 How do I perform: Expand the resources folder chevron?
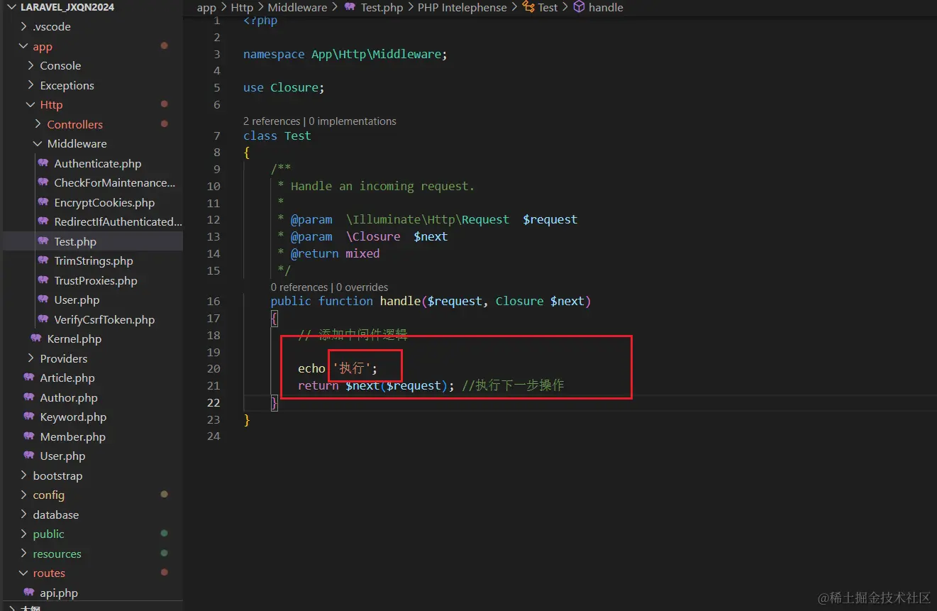point(24,554)
